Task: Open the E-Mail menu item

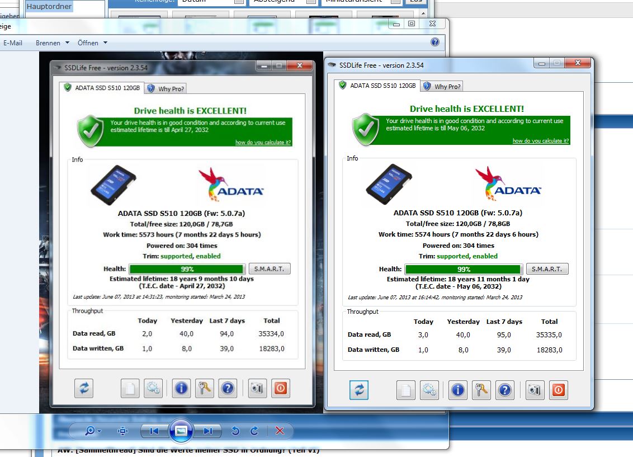Action: click(x=13, y=43)
